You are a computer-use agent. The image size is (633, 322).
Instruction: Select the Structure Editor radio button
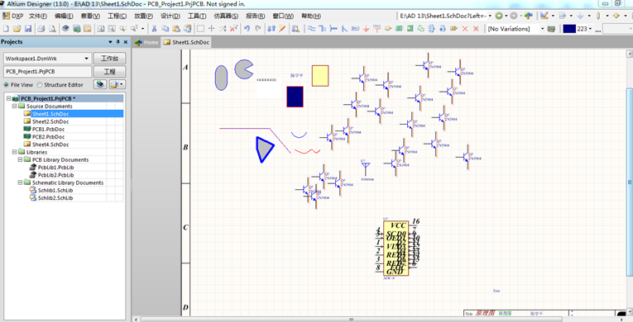tap(39, 85)
